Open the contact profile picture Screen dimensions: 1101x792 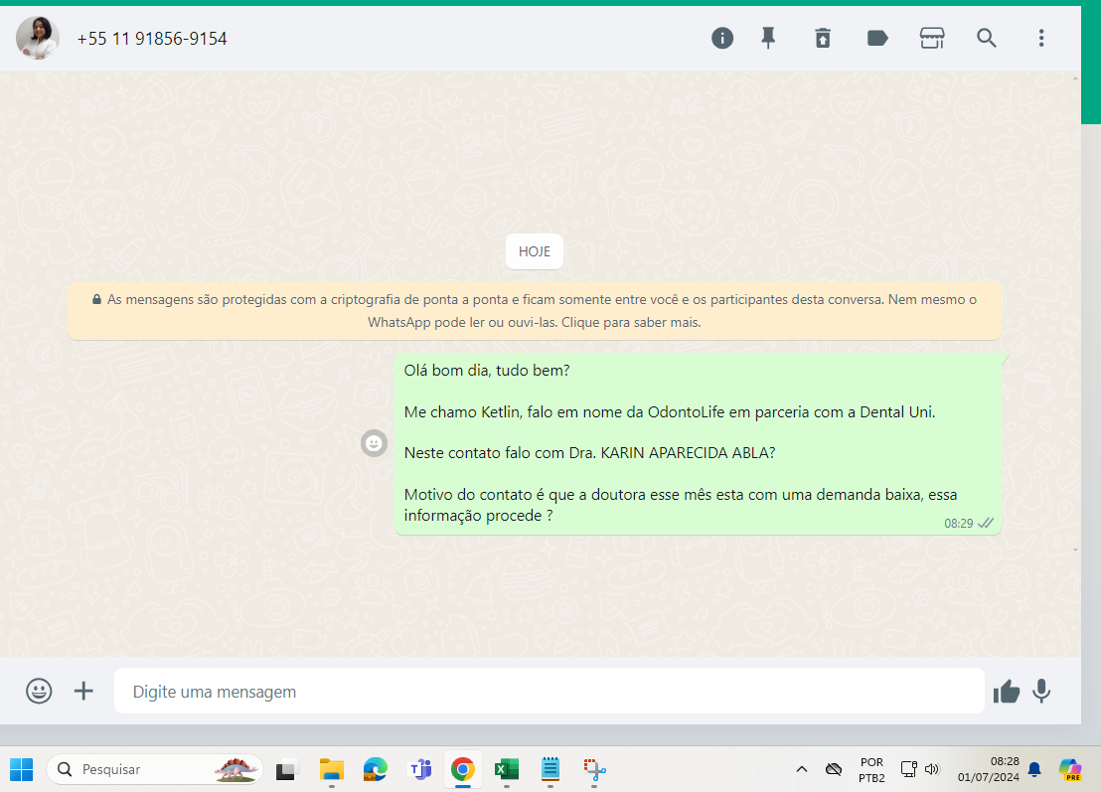(38, 39)
